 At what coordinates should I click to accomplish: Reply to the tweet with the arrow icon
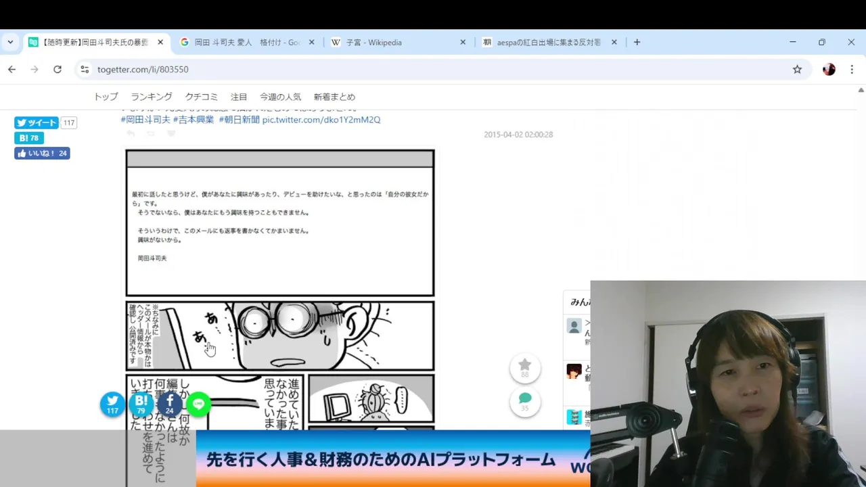pyautogui.click(x=131, y=134)
